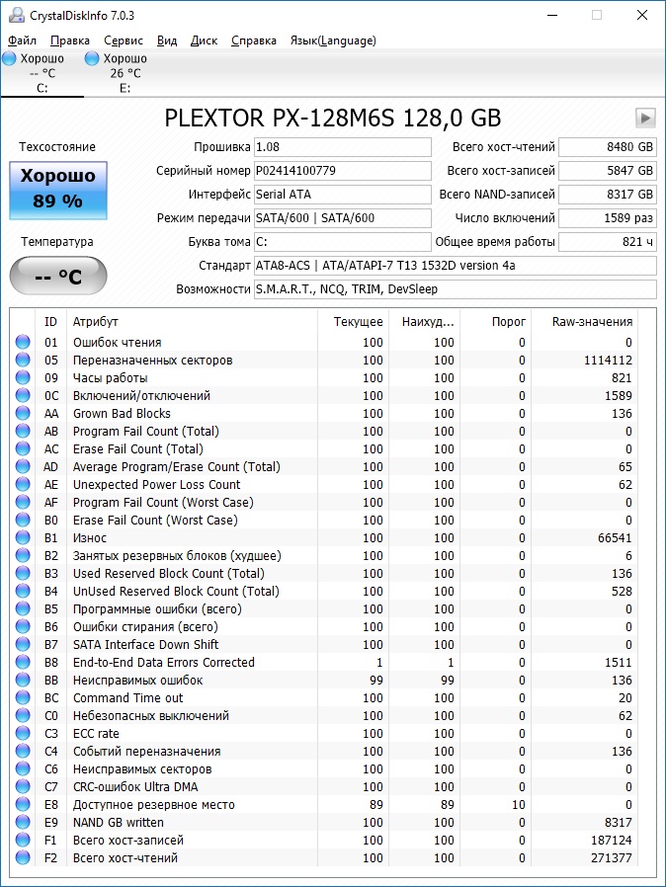Click status icon for 05 Переназначенных секторов
This screenshot has width=666, height=887.
(x=23, y=360)
